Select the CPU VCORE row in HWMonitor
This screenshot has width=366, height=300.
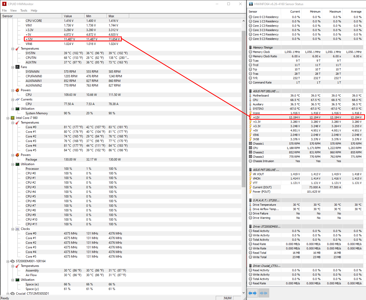(121, 21)
